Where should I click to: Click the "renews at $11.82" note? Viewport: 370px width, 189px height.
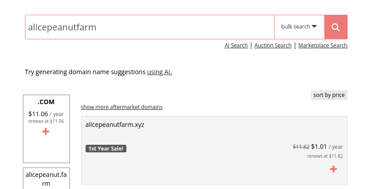[x=325, y=156]
